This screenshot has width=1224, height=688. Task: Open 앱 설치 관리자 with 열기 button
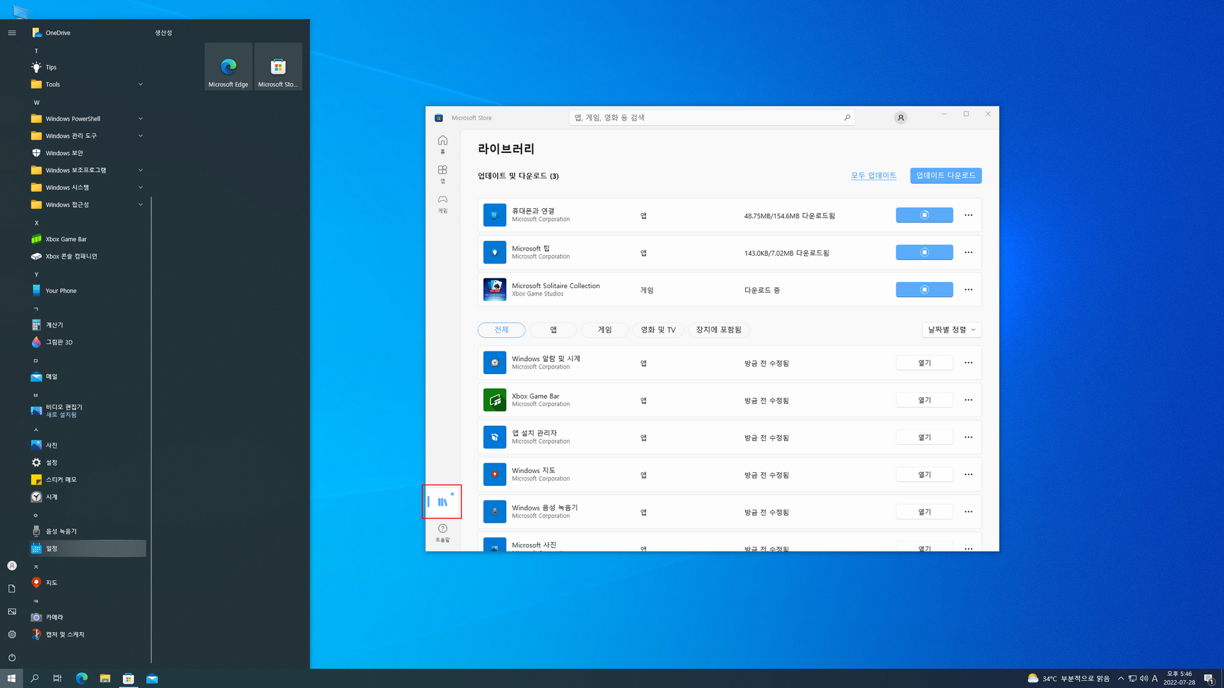point(924,437)
